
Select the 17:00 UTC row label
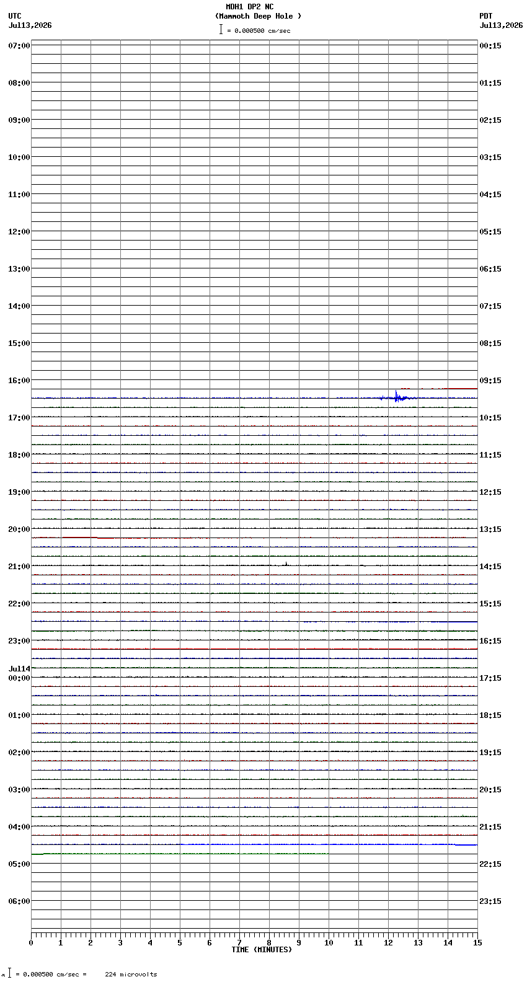tap(19, 418)
